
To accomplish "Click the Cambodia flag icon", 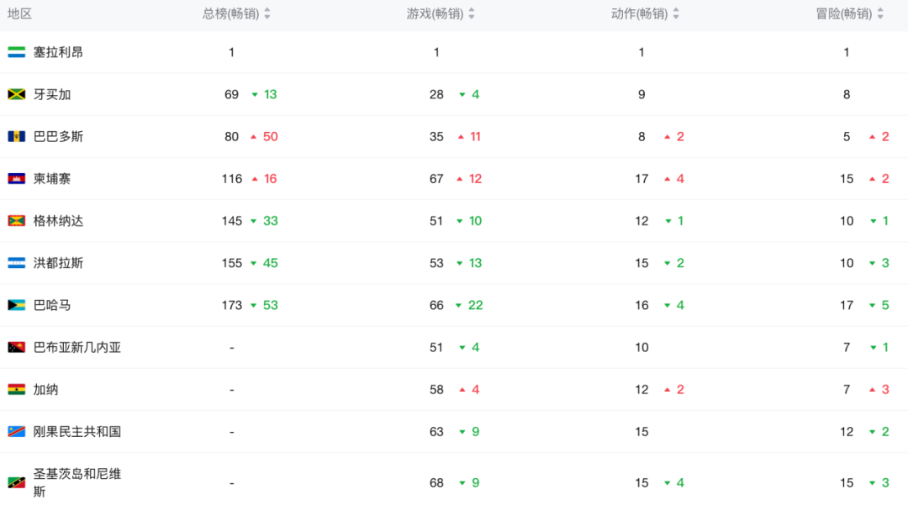I will pyautogui.click(x=15, y=178).
